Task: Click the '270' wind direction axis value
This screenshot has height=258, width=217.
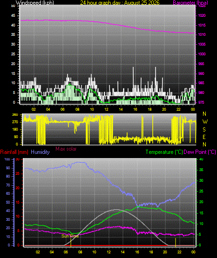Action: (x=15, y=122)
